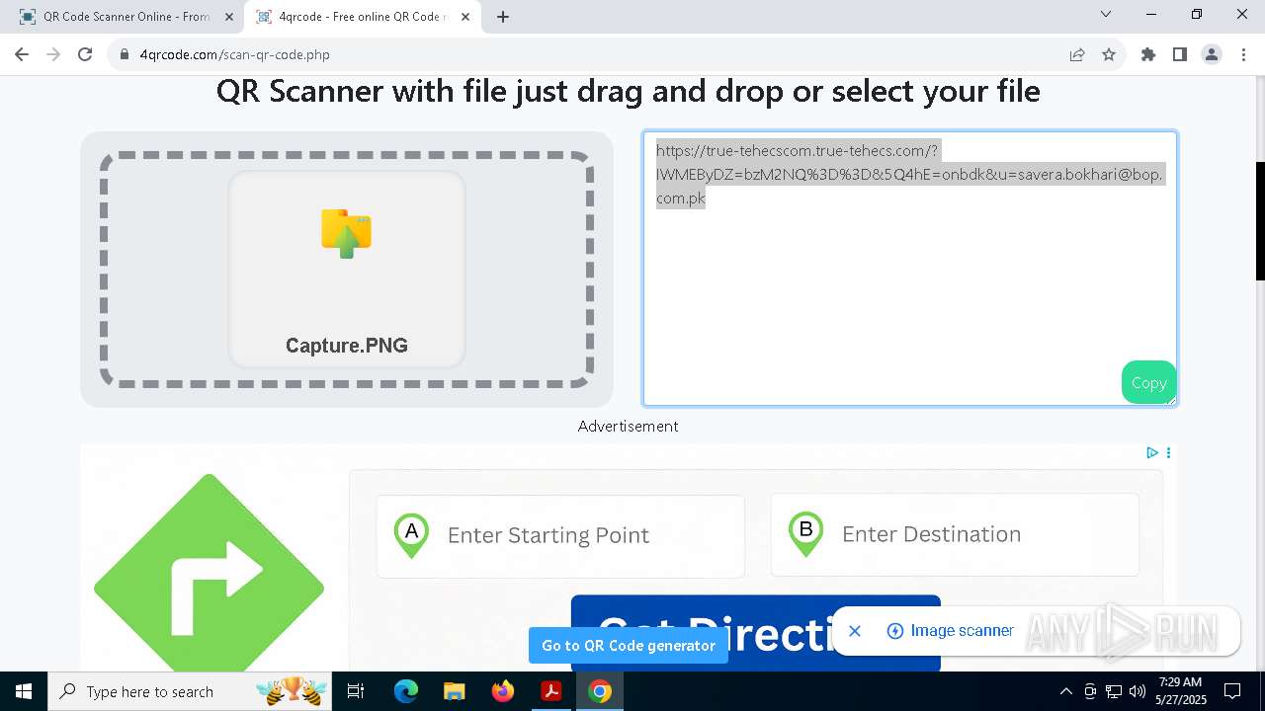
Task: Click the file upload folder icon
Action: [346, 233]
